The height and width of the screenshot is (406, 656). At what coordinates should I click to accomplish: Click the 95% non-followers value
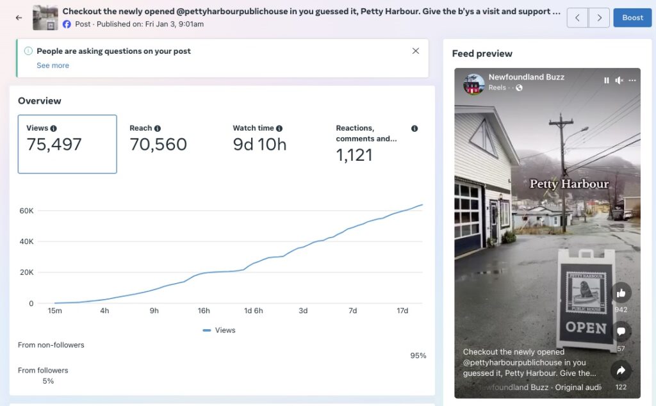(x=418, y=356)
